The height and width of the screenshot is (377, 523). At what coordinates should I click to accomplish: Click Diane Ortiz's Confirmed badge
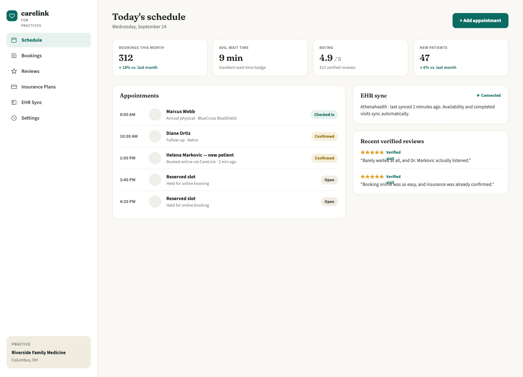tap(324, 136)
